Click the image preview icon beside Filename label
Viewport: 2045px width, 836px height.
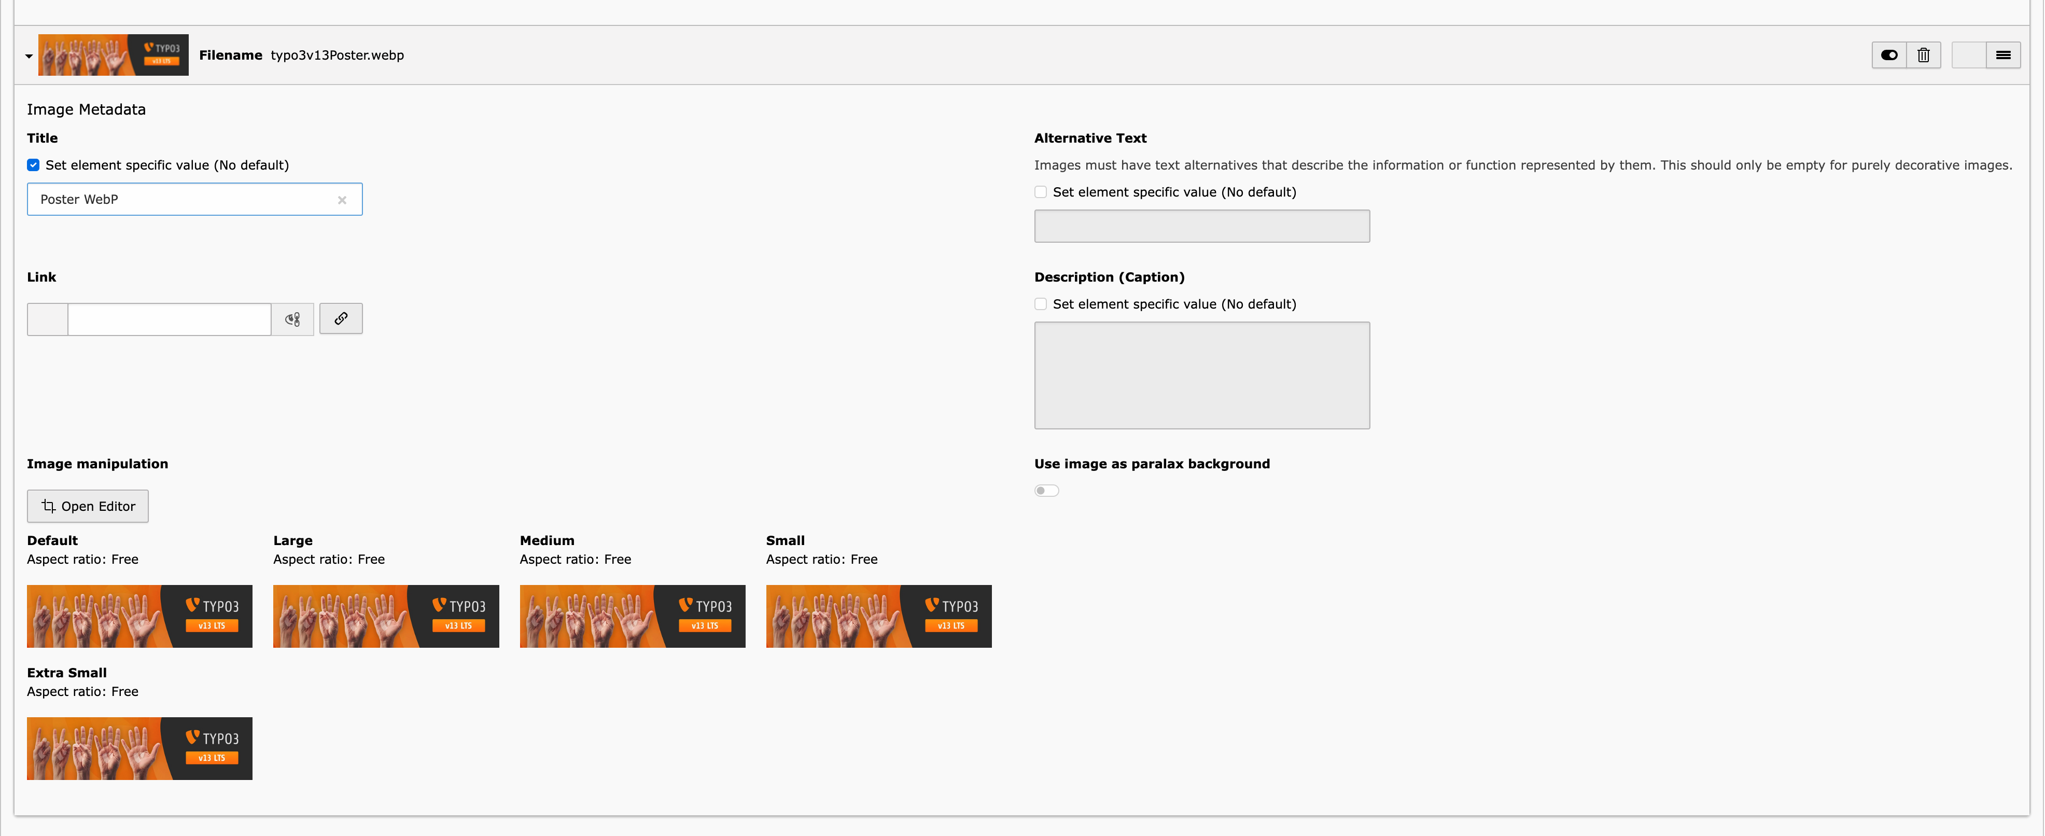click(x=113, y=55)
